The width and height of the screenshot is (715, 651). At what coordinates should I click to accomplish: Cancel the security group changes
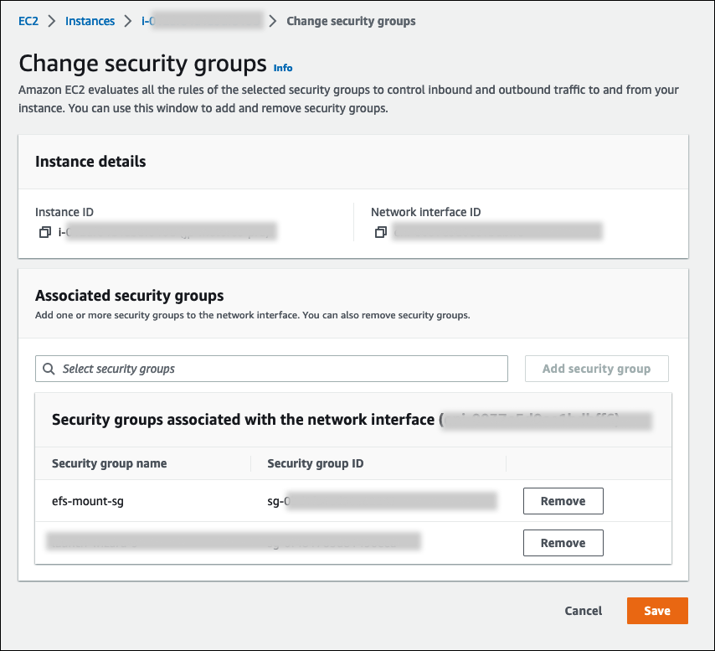click(x=583, y=611)
